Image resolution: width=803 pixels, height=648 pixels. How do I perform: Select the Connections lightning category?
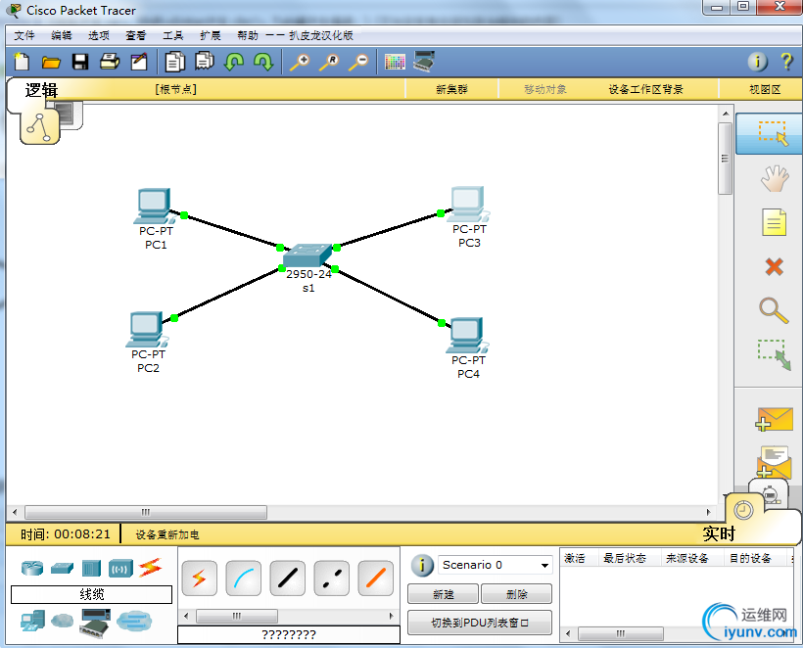pyautogui.click(x=151, y=567)
